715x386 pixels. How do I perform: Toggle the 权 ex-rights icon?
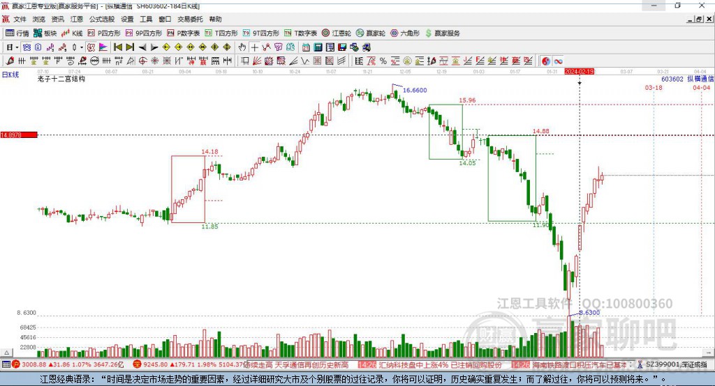pyautogui.click(x=91, y=47)
